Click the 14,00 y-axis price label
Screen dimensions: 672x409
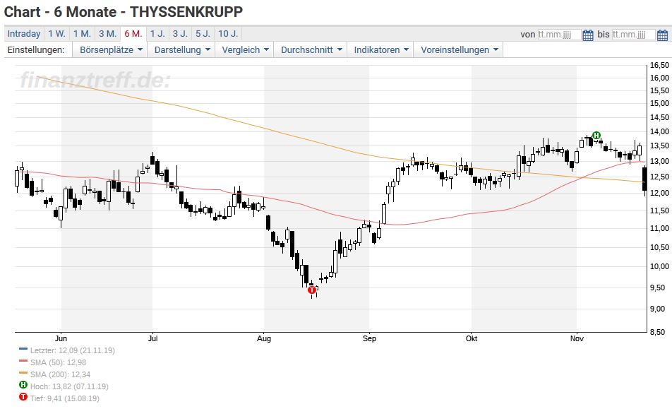(x=659, y=131)
